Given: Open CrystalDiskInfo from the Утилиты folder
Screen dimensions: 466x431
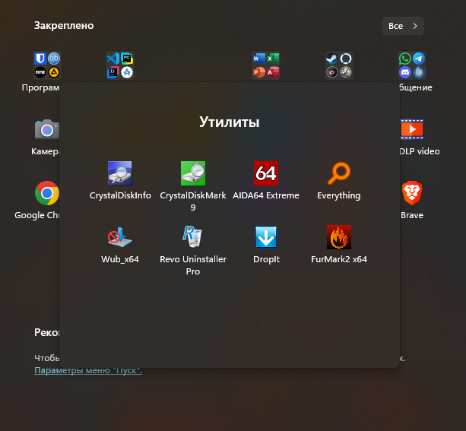Looking at the screenshot, I should [120, 180].
